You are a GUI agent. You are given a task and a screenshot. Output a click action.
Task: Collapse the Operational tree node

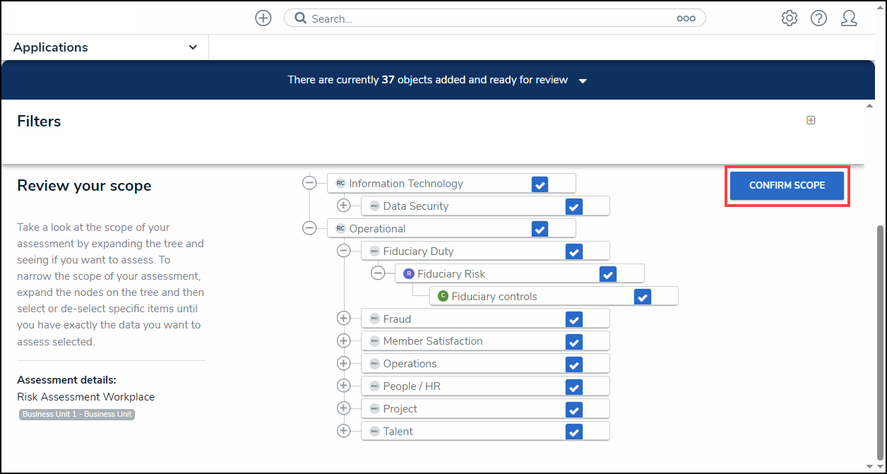pyautogui.click(x=309, y=228)
